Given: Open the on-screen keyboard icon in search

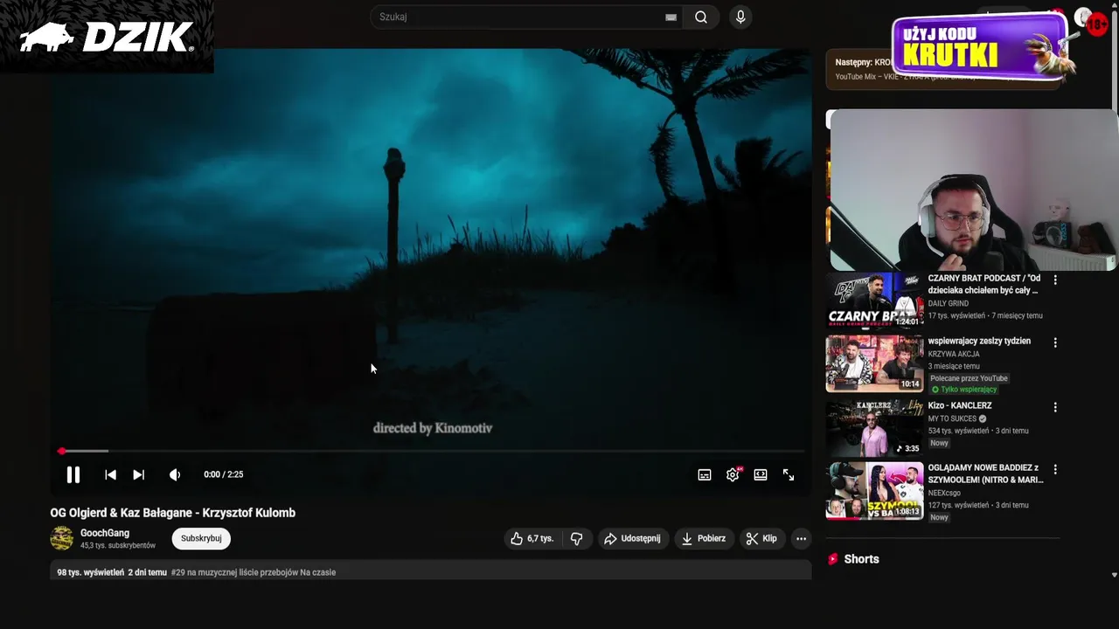Looking at the screenshot, I should [x=671, y=17].
